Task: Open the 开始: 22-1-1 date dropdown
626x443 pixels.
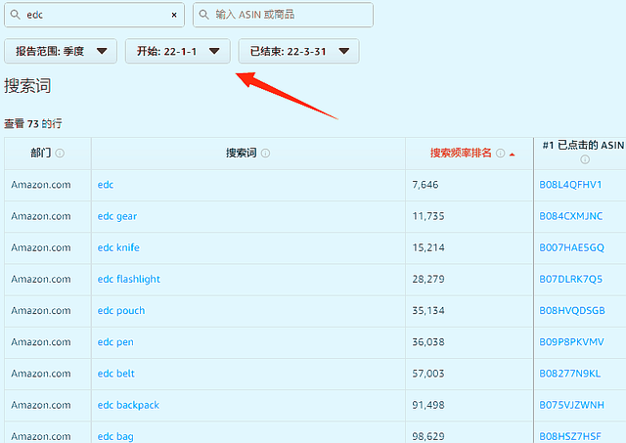Action: (x=178, y=51)
